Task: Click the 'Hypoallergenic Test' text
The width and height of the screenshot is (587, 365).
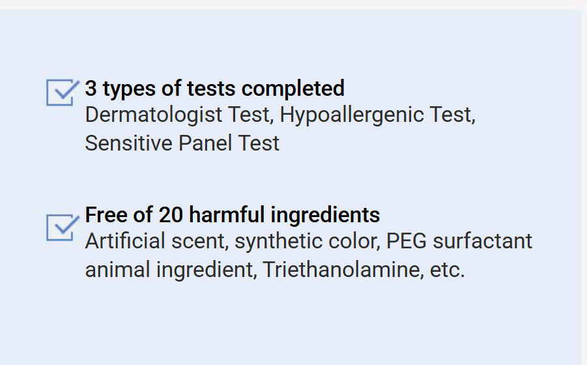Action: coord(377,115)
